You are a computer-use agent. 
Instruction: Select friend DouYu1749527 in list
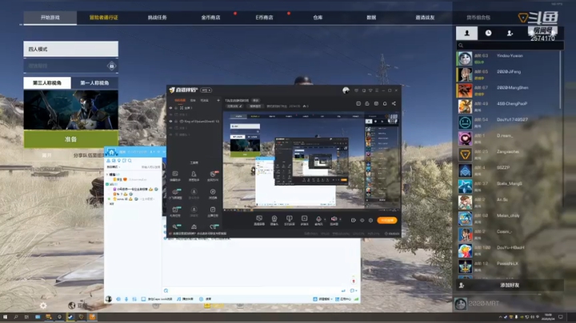click(x=509, y=122)
